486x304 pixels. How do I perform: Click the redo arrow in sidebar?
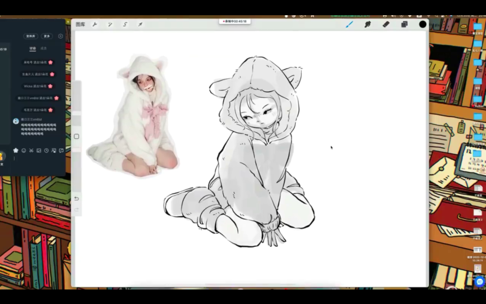[x=76, y=210]
